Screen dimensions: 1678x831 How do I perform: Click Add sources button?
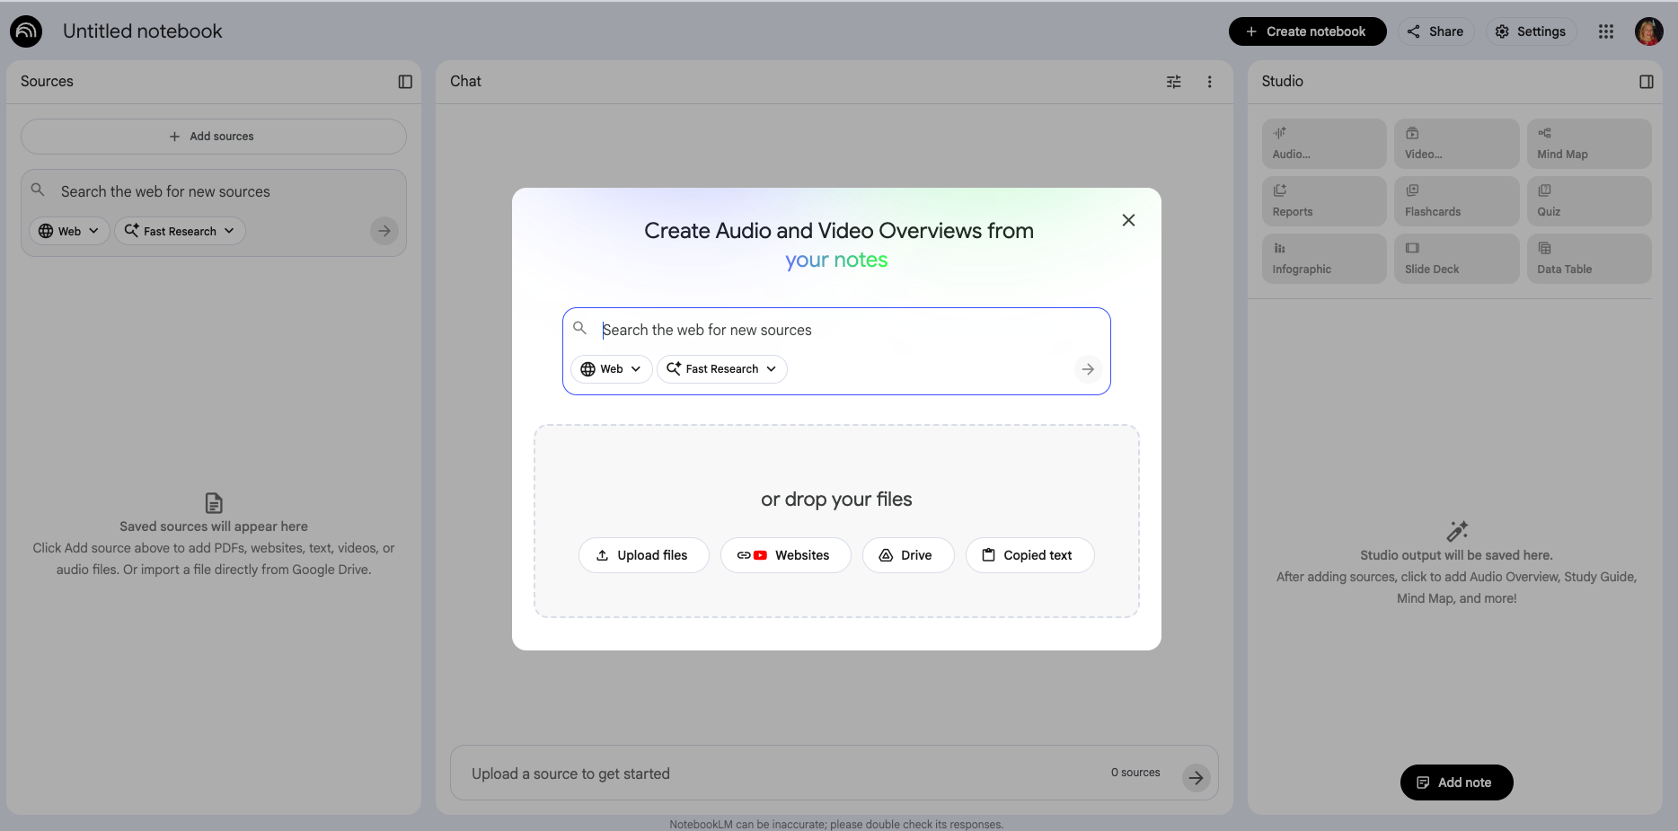tap(214, 137)
